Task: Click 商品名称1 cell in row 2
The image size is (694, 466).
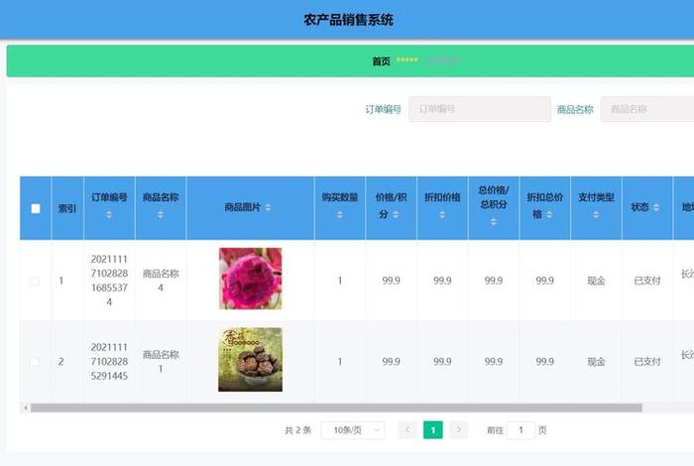Action: click(161, 362)
